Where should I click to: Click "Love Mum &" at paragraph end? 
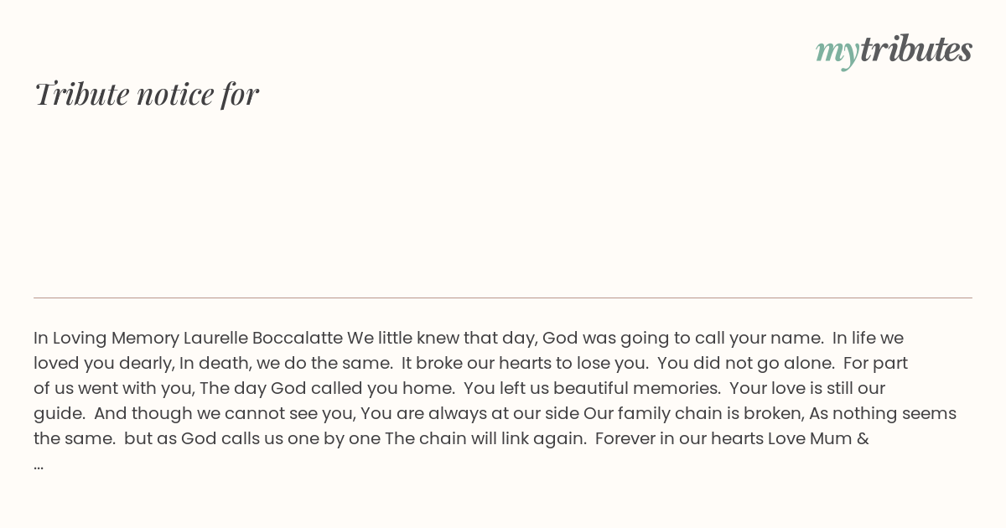coord(818,438)
